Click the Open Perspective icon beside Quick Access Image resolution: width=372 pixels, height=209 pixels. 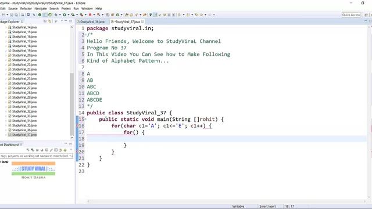pos(366,15)
